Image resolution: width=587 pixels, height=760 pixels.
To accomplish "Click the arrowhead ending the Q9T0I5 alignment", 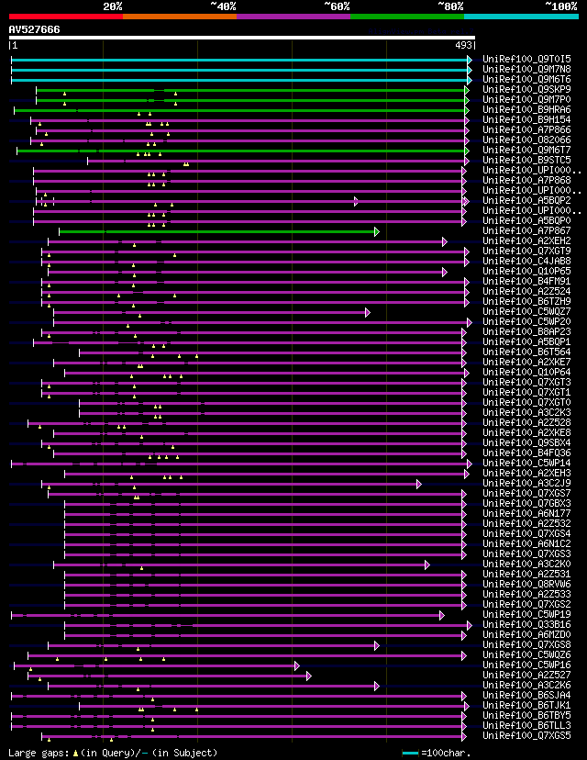I will pyautogui.click(x=470, y=60).
